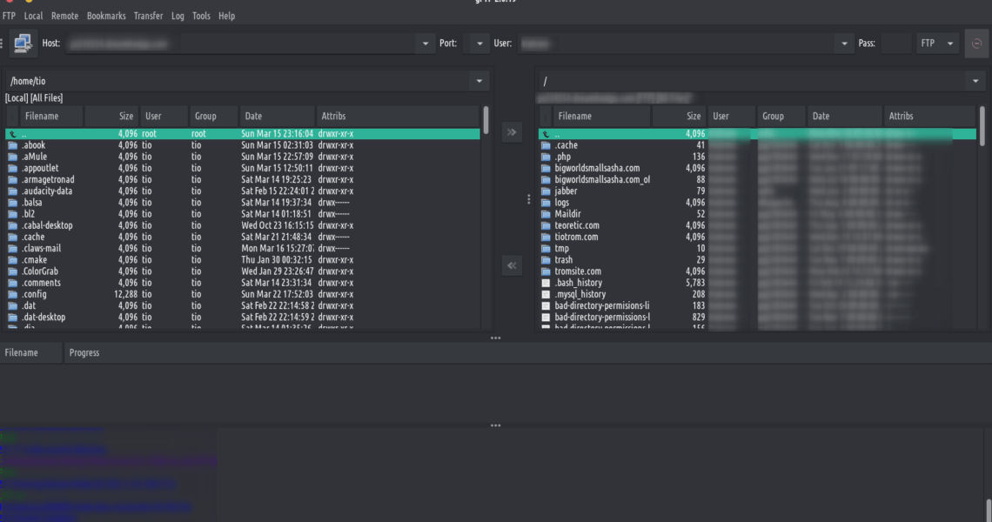Sort remote files by Size column header
The height and width of the screenshot is (522, 992).
[x=680, y=116]
